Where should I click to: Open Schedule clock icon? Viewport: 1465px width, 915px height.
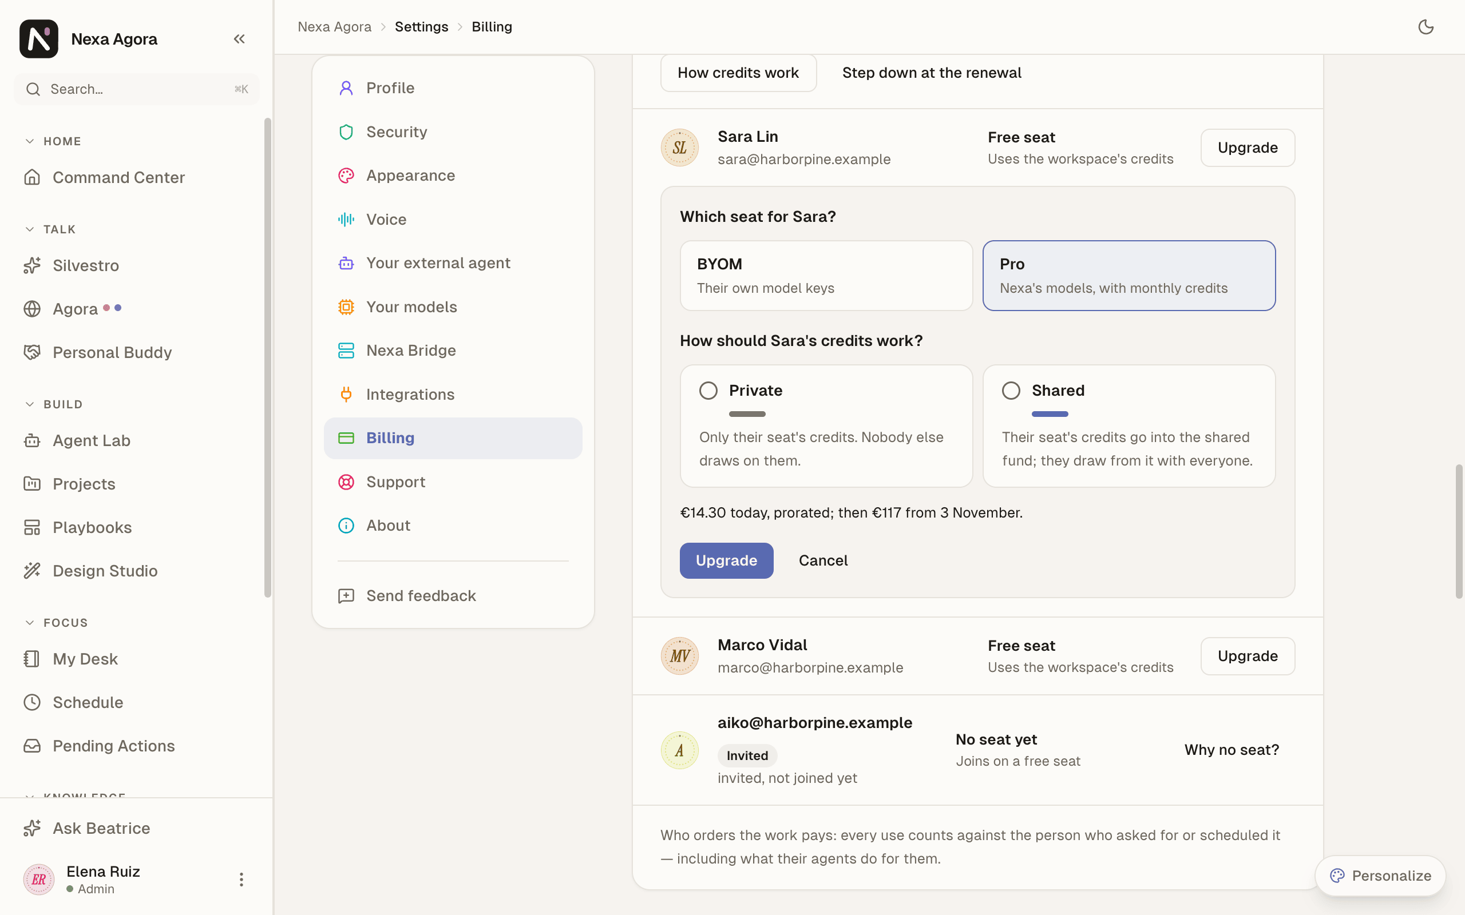(32, 703)
